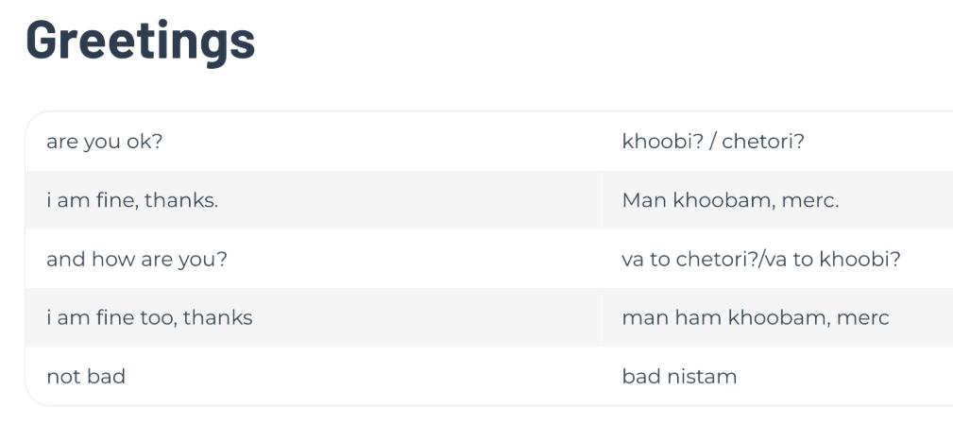Click the "bad nistam" translation cell
This screenshot has width=953, height=441.
[679, 376]
